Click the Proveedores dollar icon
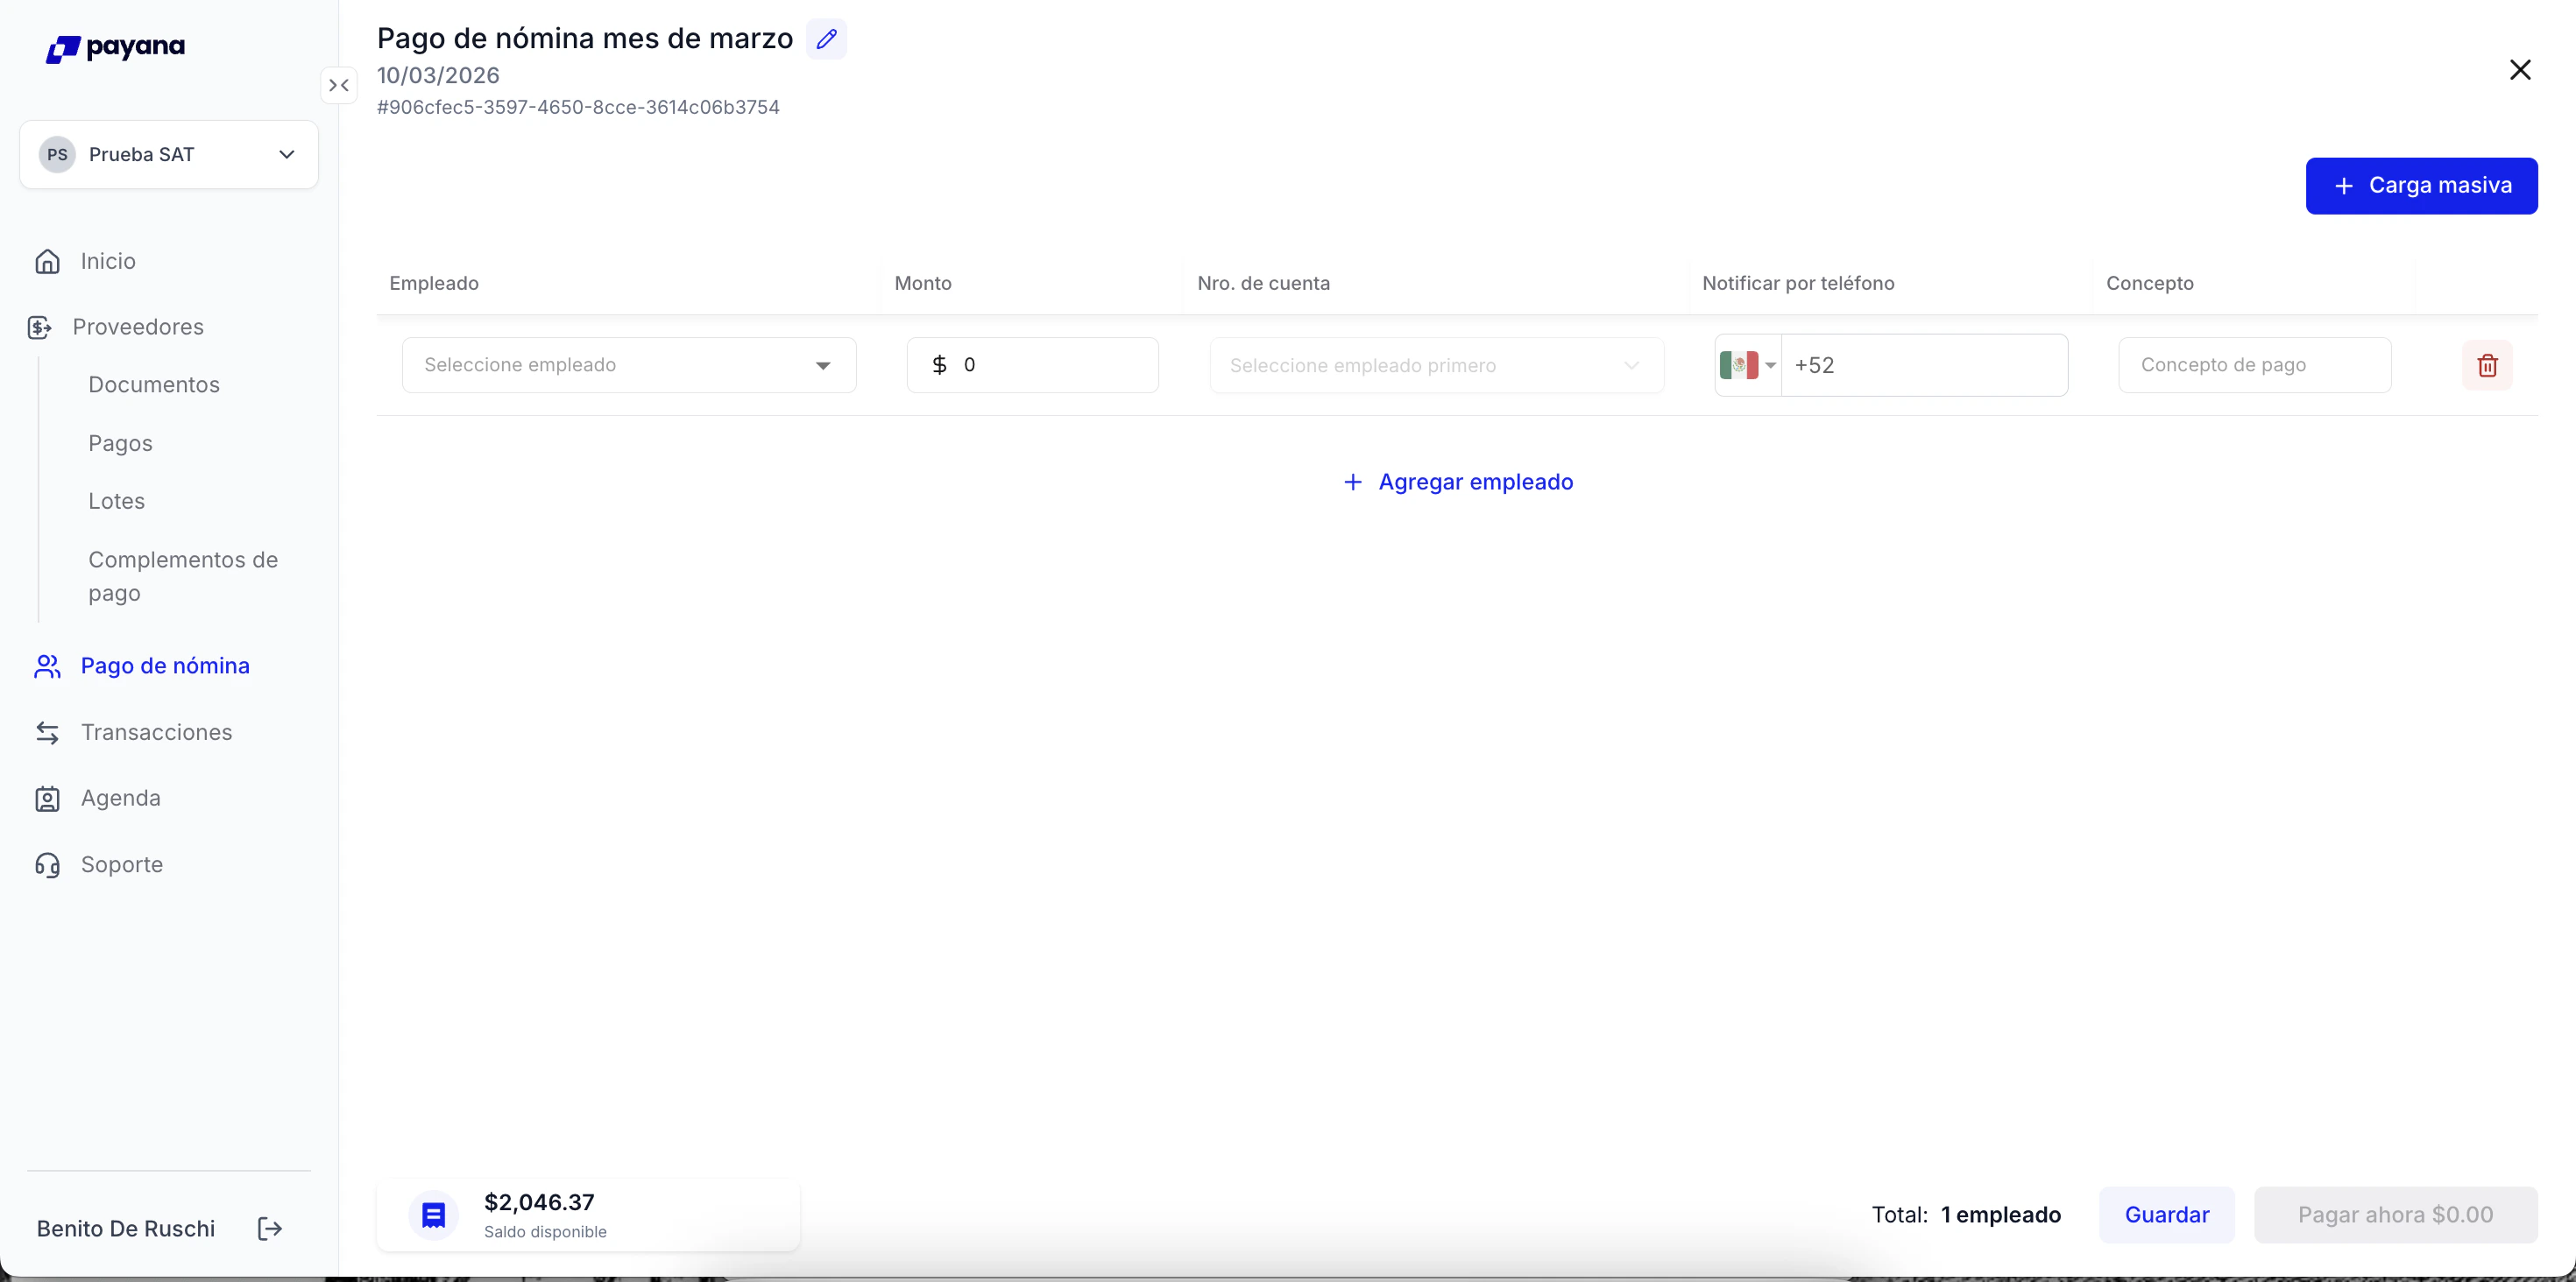The height and width of the screenshot is (1282, 2576). click(39, 328)
